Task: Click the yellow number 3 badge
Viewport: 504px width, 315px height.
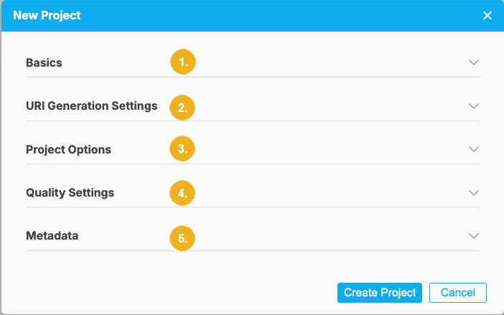Action: point(183,149)
